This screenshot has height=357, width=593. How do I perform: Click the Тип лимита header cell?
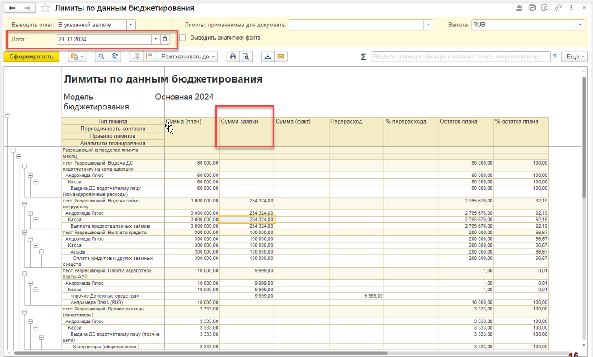[113, 121]
